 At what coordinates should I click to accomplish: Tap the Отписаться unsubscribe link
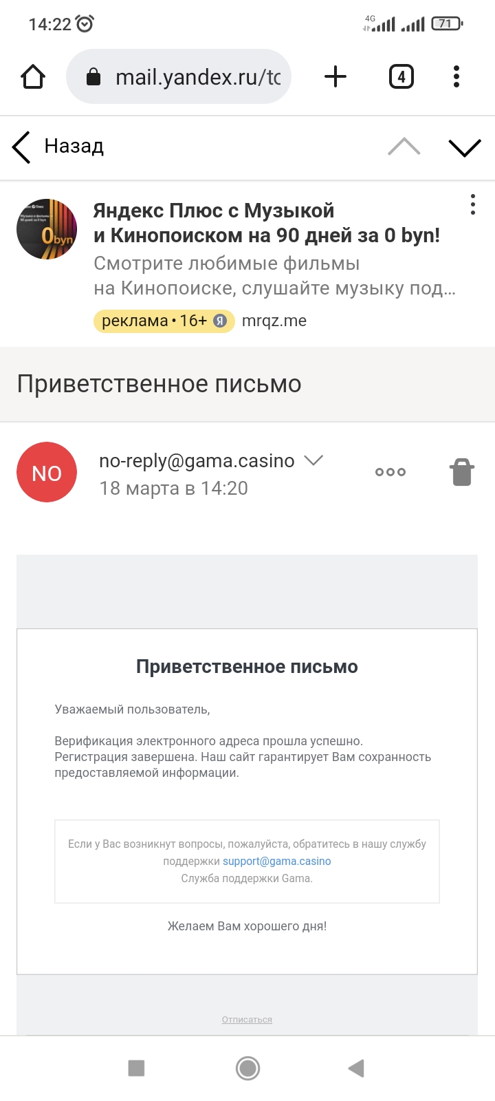click(247, 1019)
